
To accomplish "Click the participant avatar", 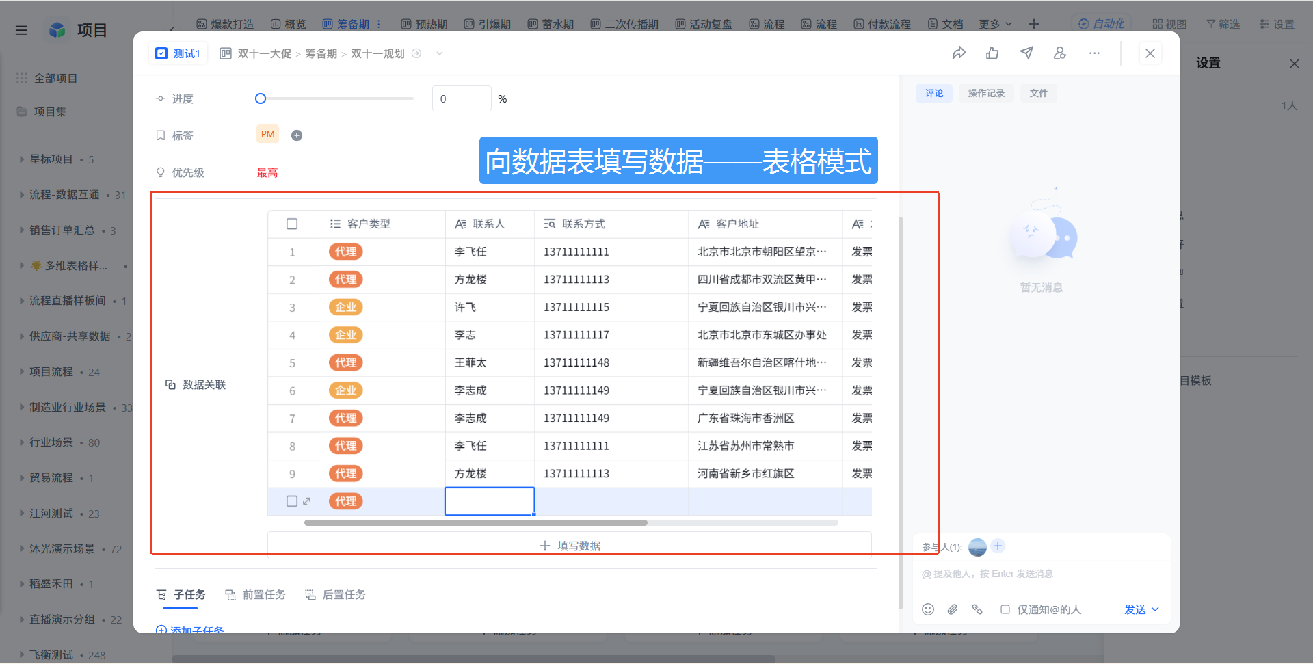I will pos(978,546).
